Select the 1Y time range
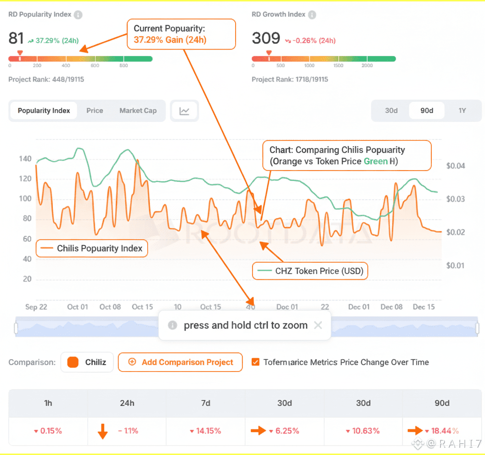The width and height of the screenshot is (485, 455). point(462,111)
